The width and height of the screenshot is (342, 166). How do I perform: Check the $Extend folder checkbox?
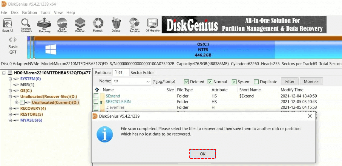coord(96,96)
